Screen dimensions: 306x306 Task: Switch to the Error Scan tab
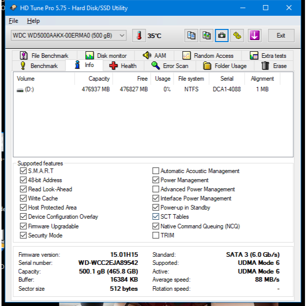coord(169,66)
